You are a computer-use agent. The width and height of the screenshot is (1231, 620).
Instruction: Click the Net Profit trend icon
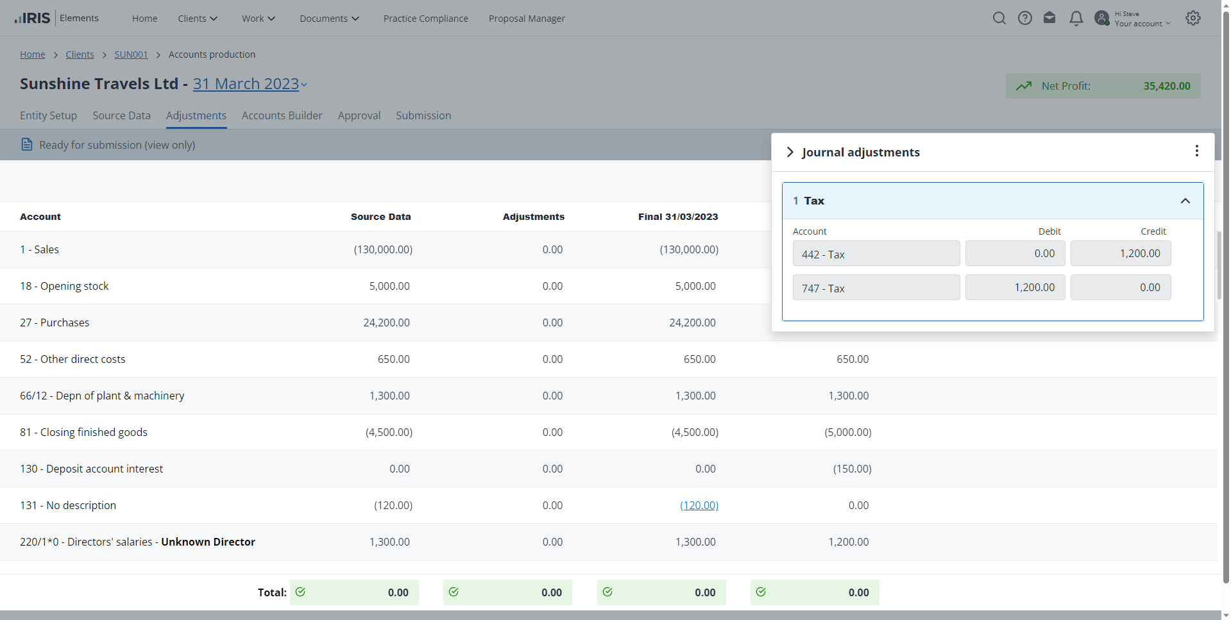pyautogui.click(x=1024, y=86)
